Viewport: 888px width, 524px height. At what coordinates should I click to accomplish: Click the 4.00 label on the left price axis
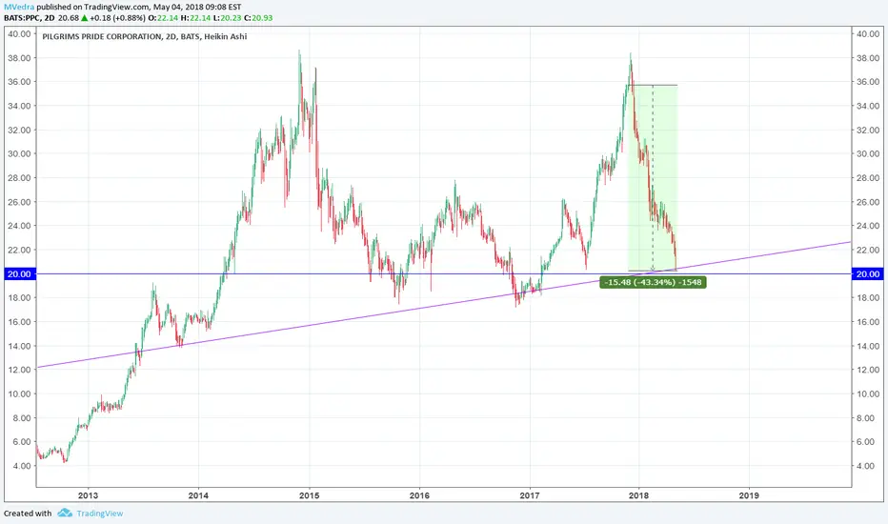(22, 466)
